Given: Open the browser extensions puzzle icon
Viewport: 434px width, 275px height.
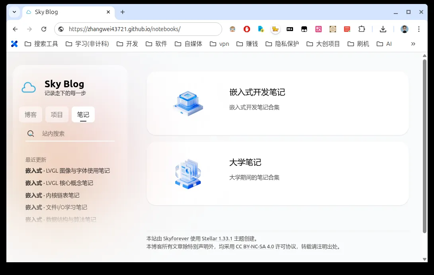Looking at the screenshot, I should click(362, 29).
